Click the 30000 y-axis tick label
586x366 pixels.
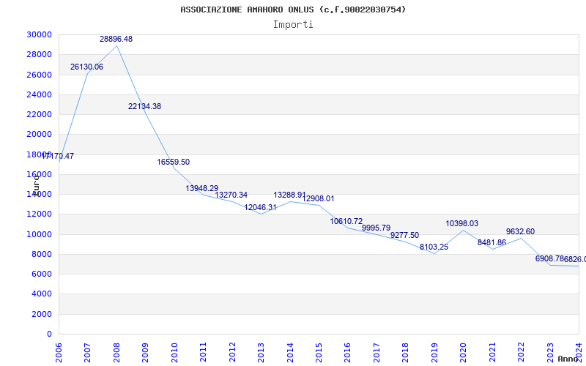click(x=39, y=34)
